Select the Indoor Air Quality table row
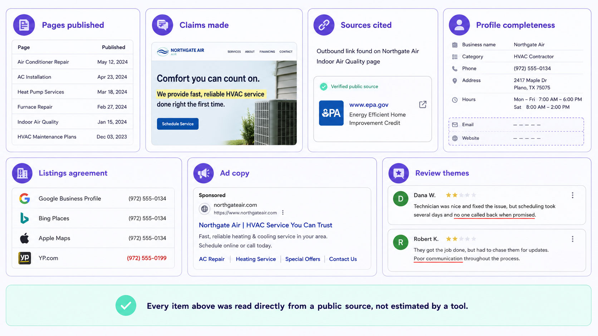The height and width of the screenshot is (336, 598). 73,122
